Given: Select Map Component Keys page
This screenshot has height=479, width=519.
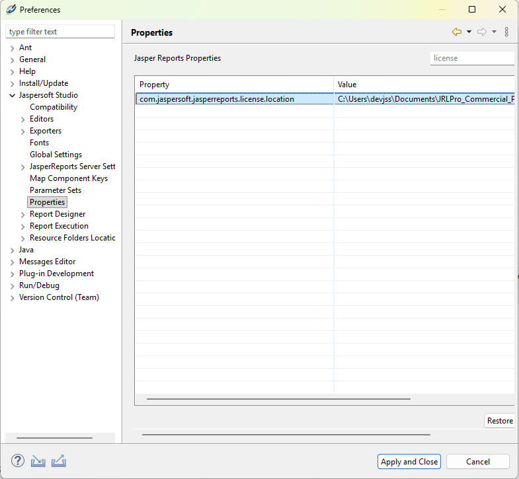Looking at the screenshot, I should coord(69,178).
